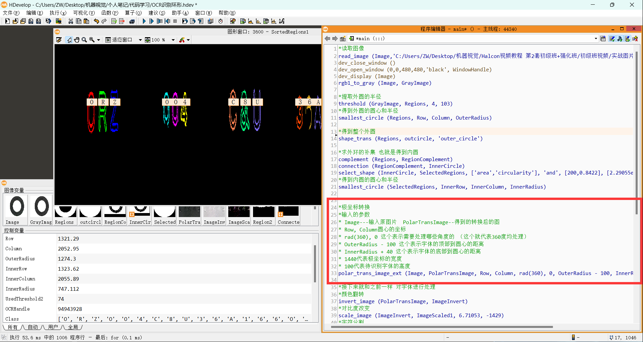Click the OuterRadius value 1274.3
The height and width of the screenshot is (342, 643).
coord(67,259)
